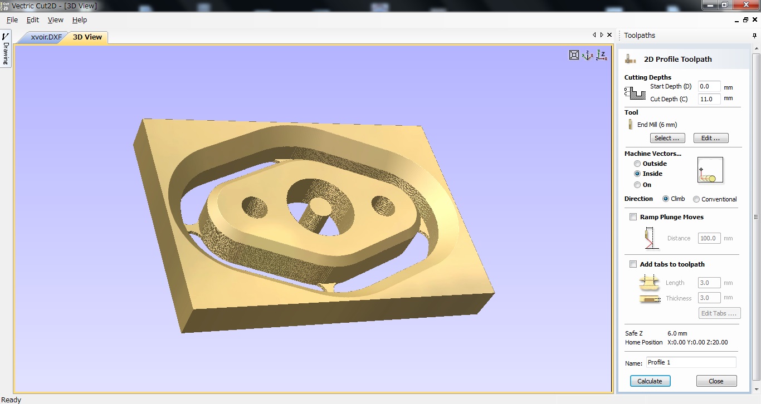
Task: Enable Ramp Plunge Moves checkbox
Action: [633, 217]
